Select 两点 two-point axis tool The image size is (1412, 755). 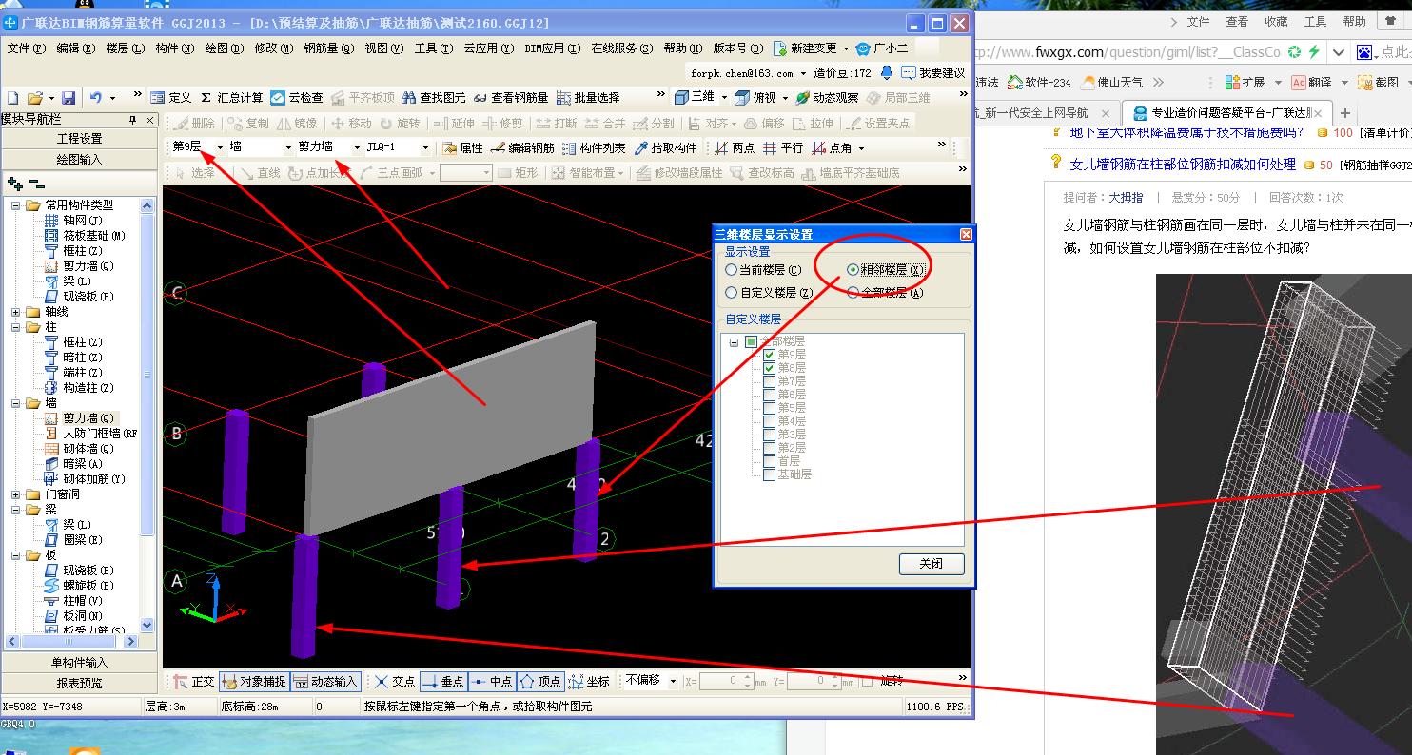[x=735, y=147]
